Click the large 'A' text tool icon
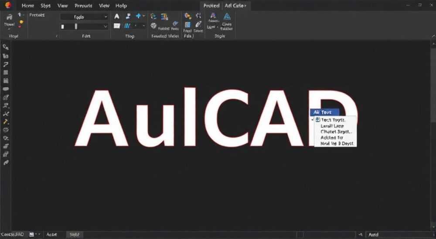436x239 pixels. [117, 17]
